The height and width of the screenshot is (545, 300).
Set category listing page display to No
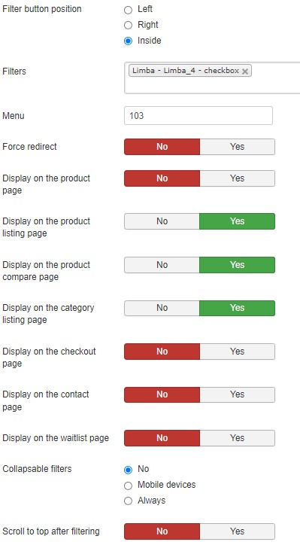click(x=162, y=308)
